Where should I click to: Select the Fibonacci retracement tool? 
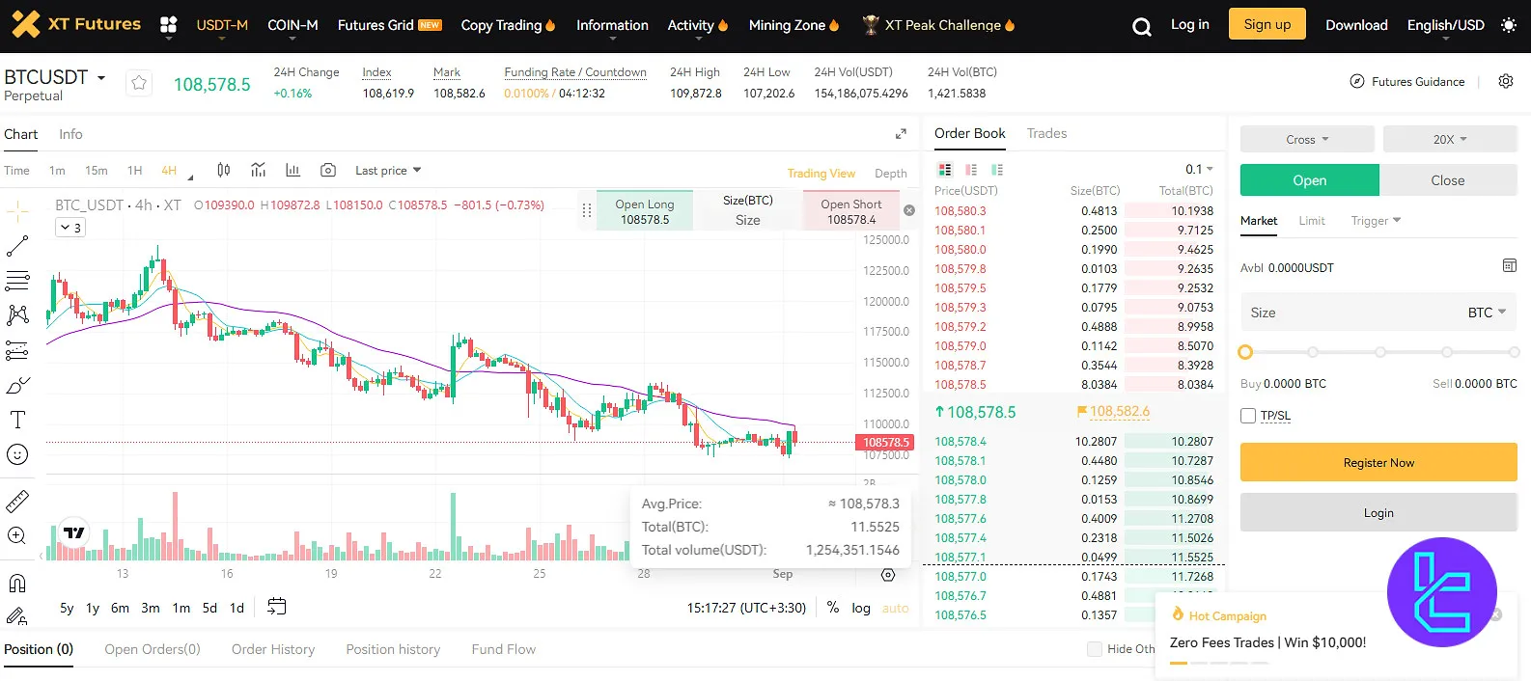click(17, 281)
